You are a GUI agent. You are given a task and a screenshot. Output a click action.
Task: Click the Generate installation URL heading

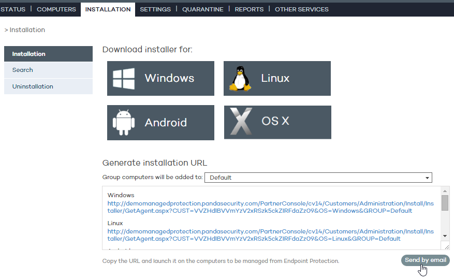pos(155,163)
